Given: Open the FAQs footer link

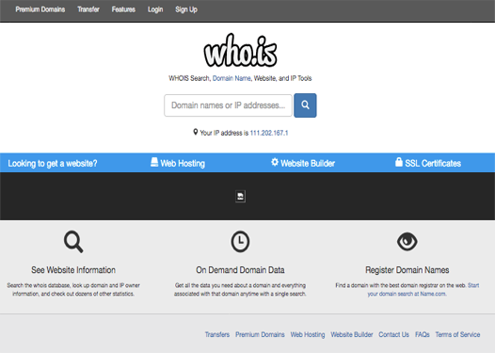Looking at the screenshot, I should pos(423,335).
